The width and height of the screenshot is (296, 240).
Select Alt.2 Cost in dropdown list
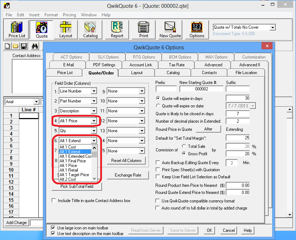point(75,179)
